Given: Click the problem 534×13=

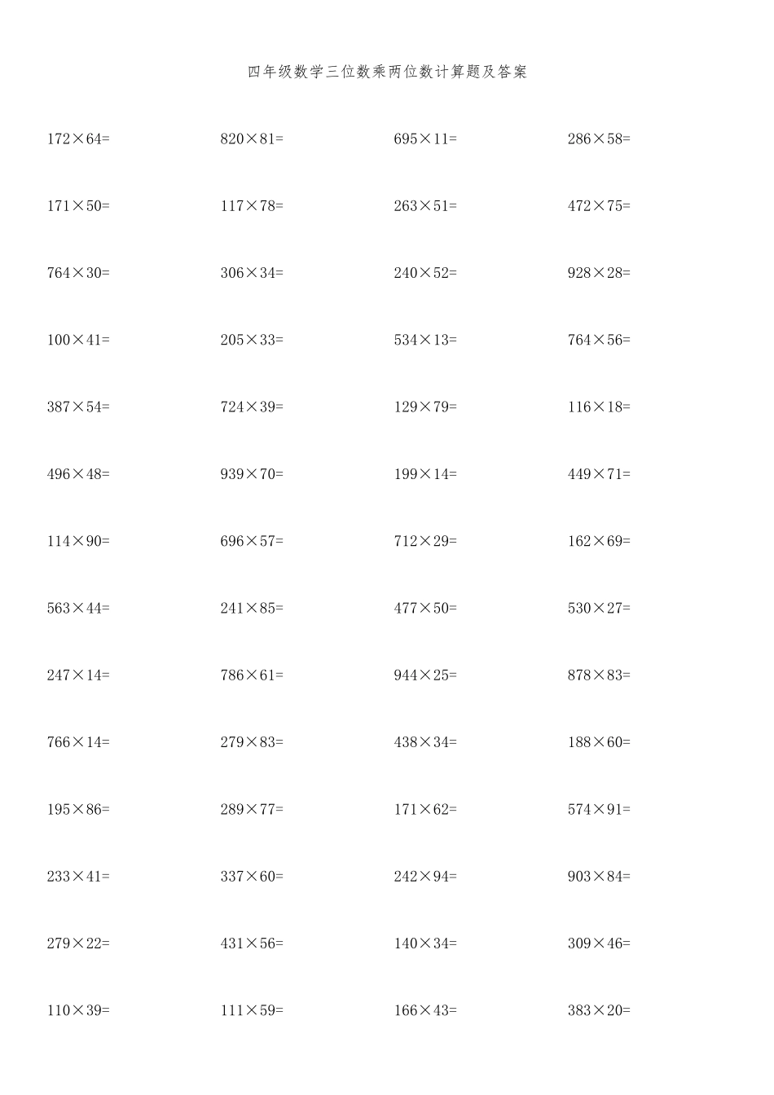Looking at the screenshot, I should [425, 340].
